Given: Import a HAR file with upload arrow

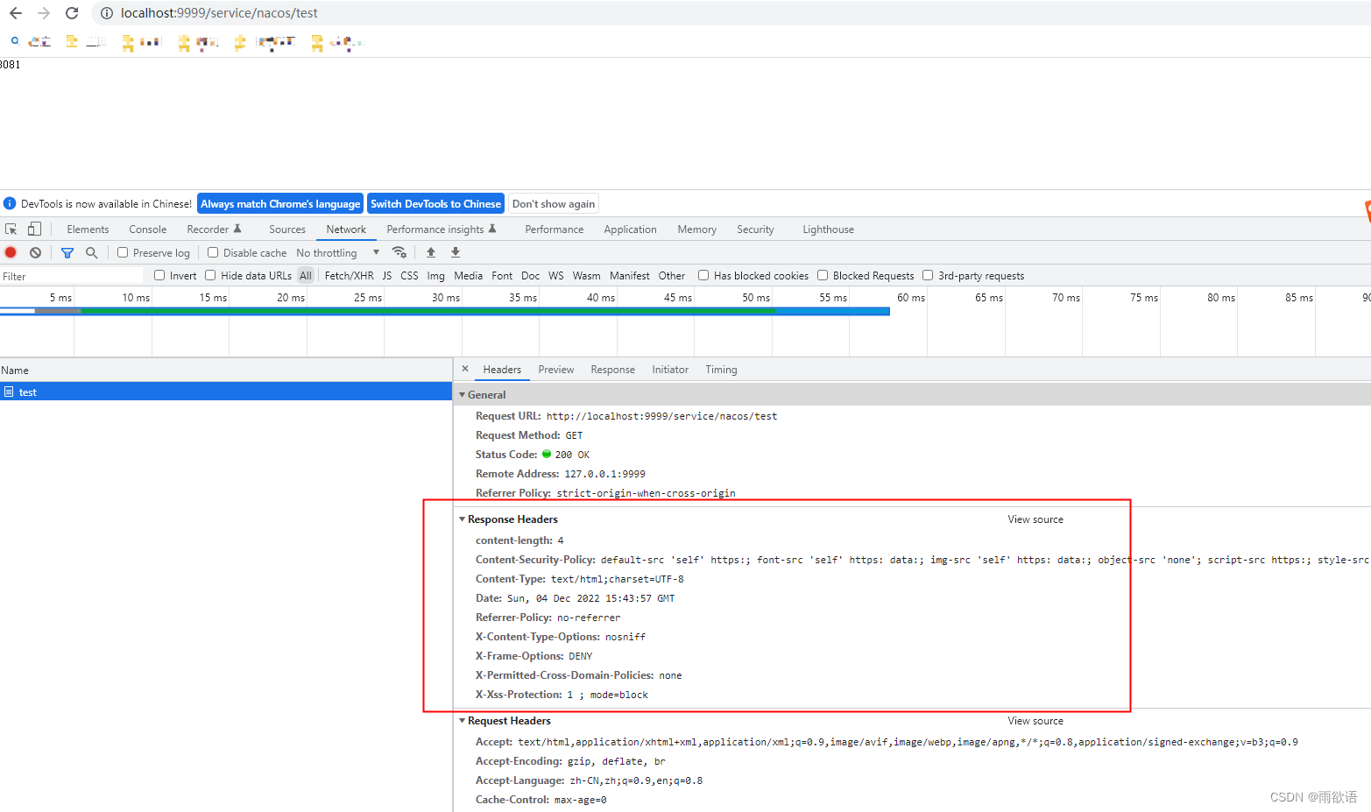Looking at the screenshot, I should pos(431,252).
